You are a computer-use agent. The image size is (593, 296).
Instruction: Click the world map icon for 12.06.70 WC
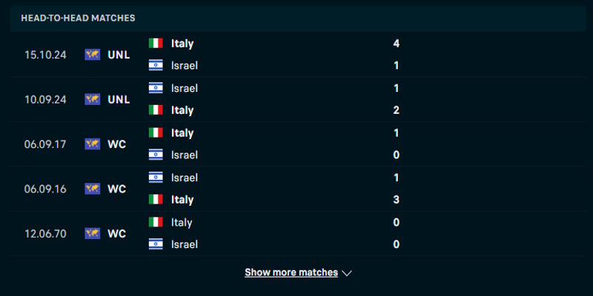pos(93,233)
